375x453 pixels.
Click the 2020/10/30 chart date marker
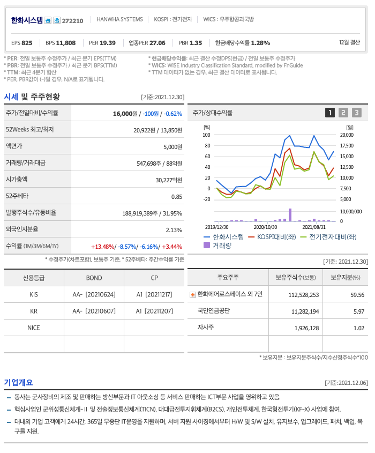point(265,227)
